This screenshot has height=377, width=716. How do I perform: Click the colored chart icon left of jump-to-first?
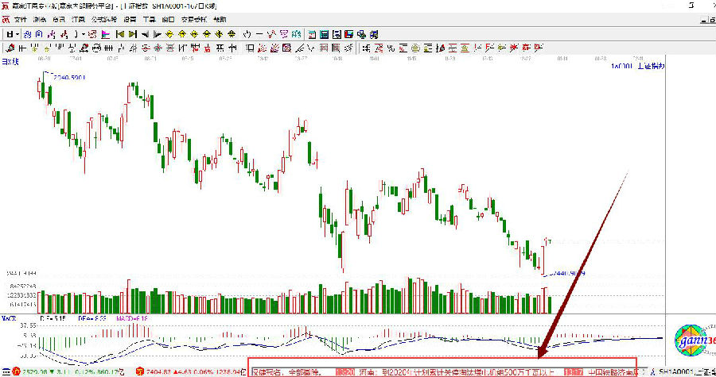(106, 34)
